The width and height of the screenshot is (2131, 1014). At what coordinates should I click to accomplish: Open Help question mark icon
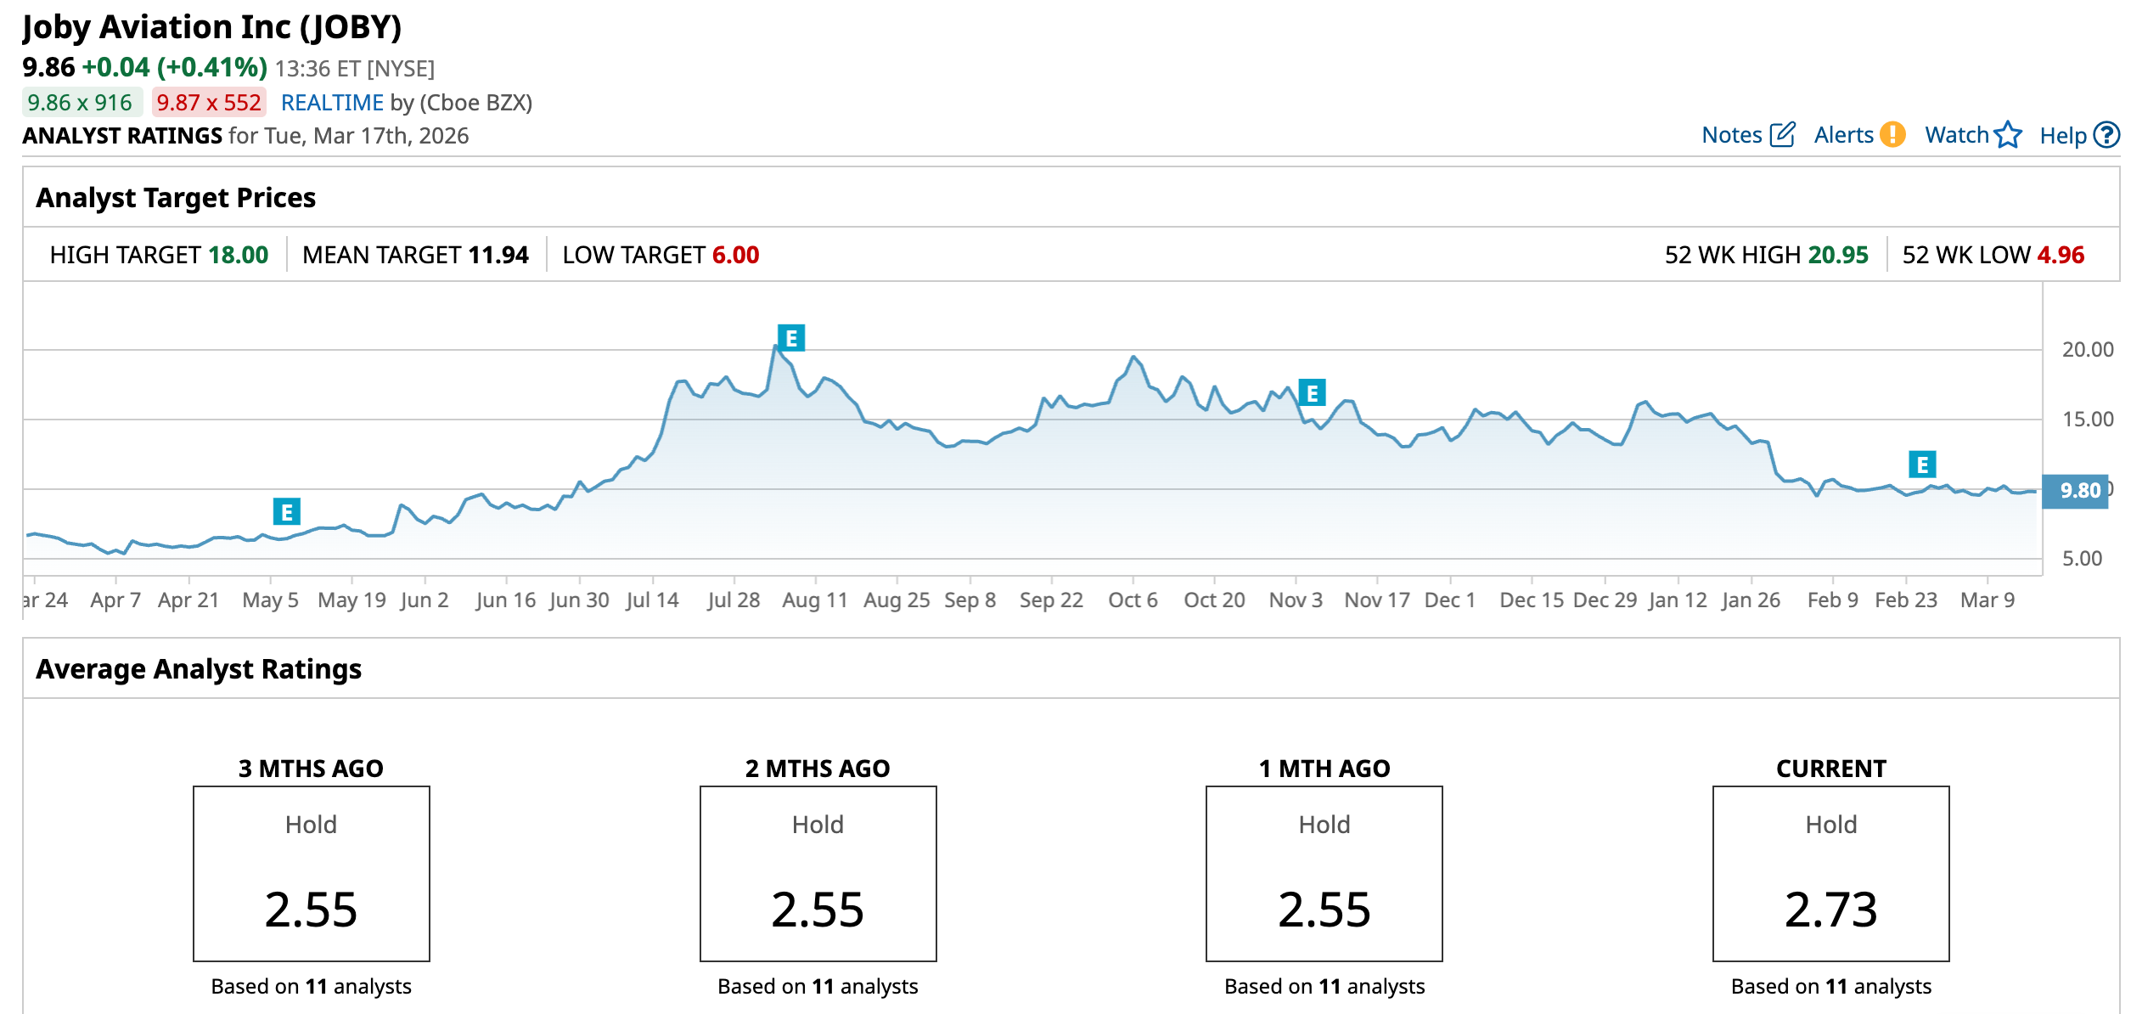[x=2106, y=134]
